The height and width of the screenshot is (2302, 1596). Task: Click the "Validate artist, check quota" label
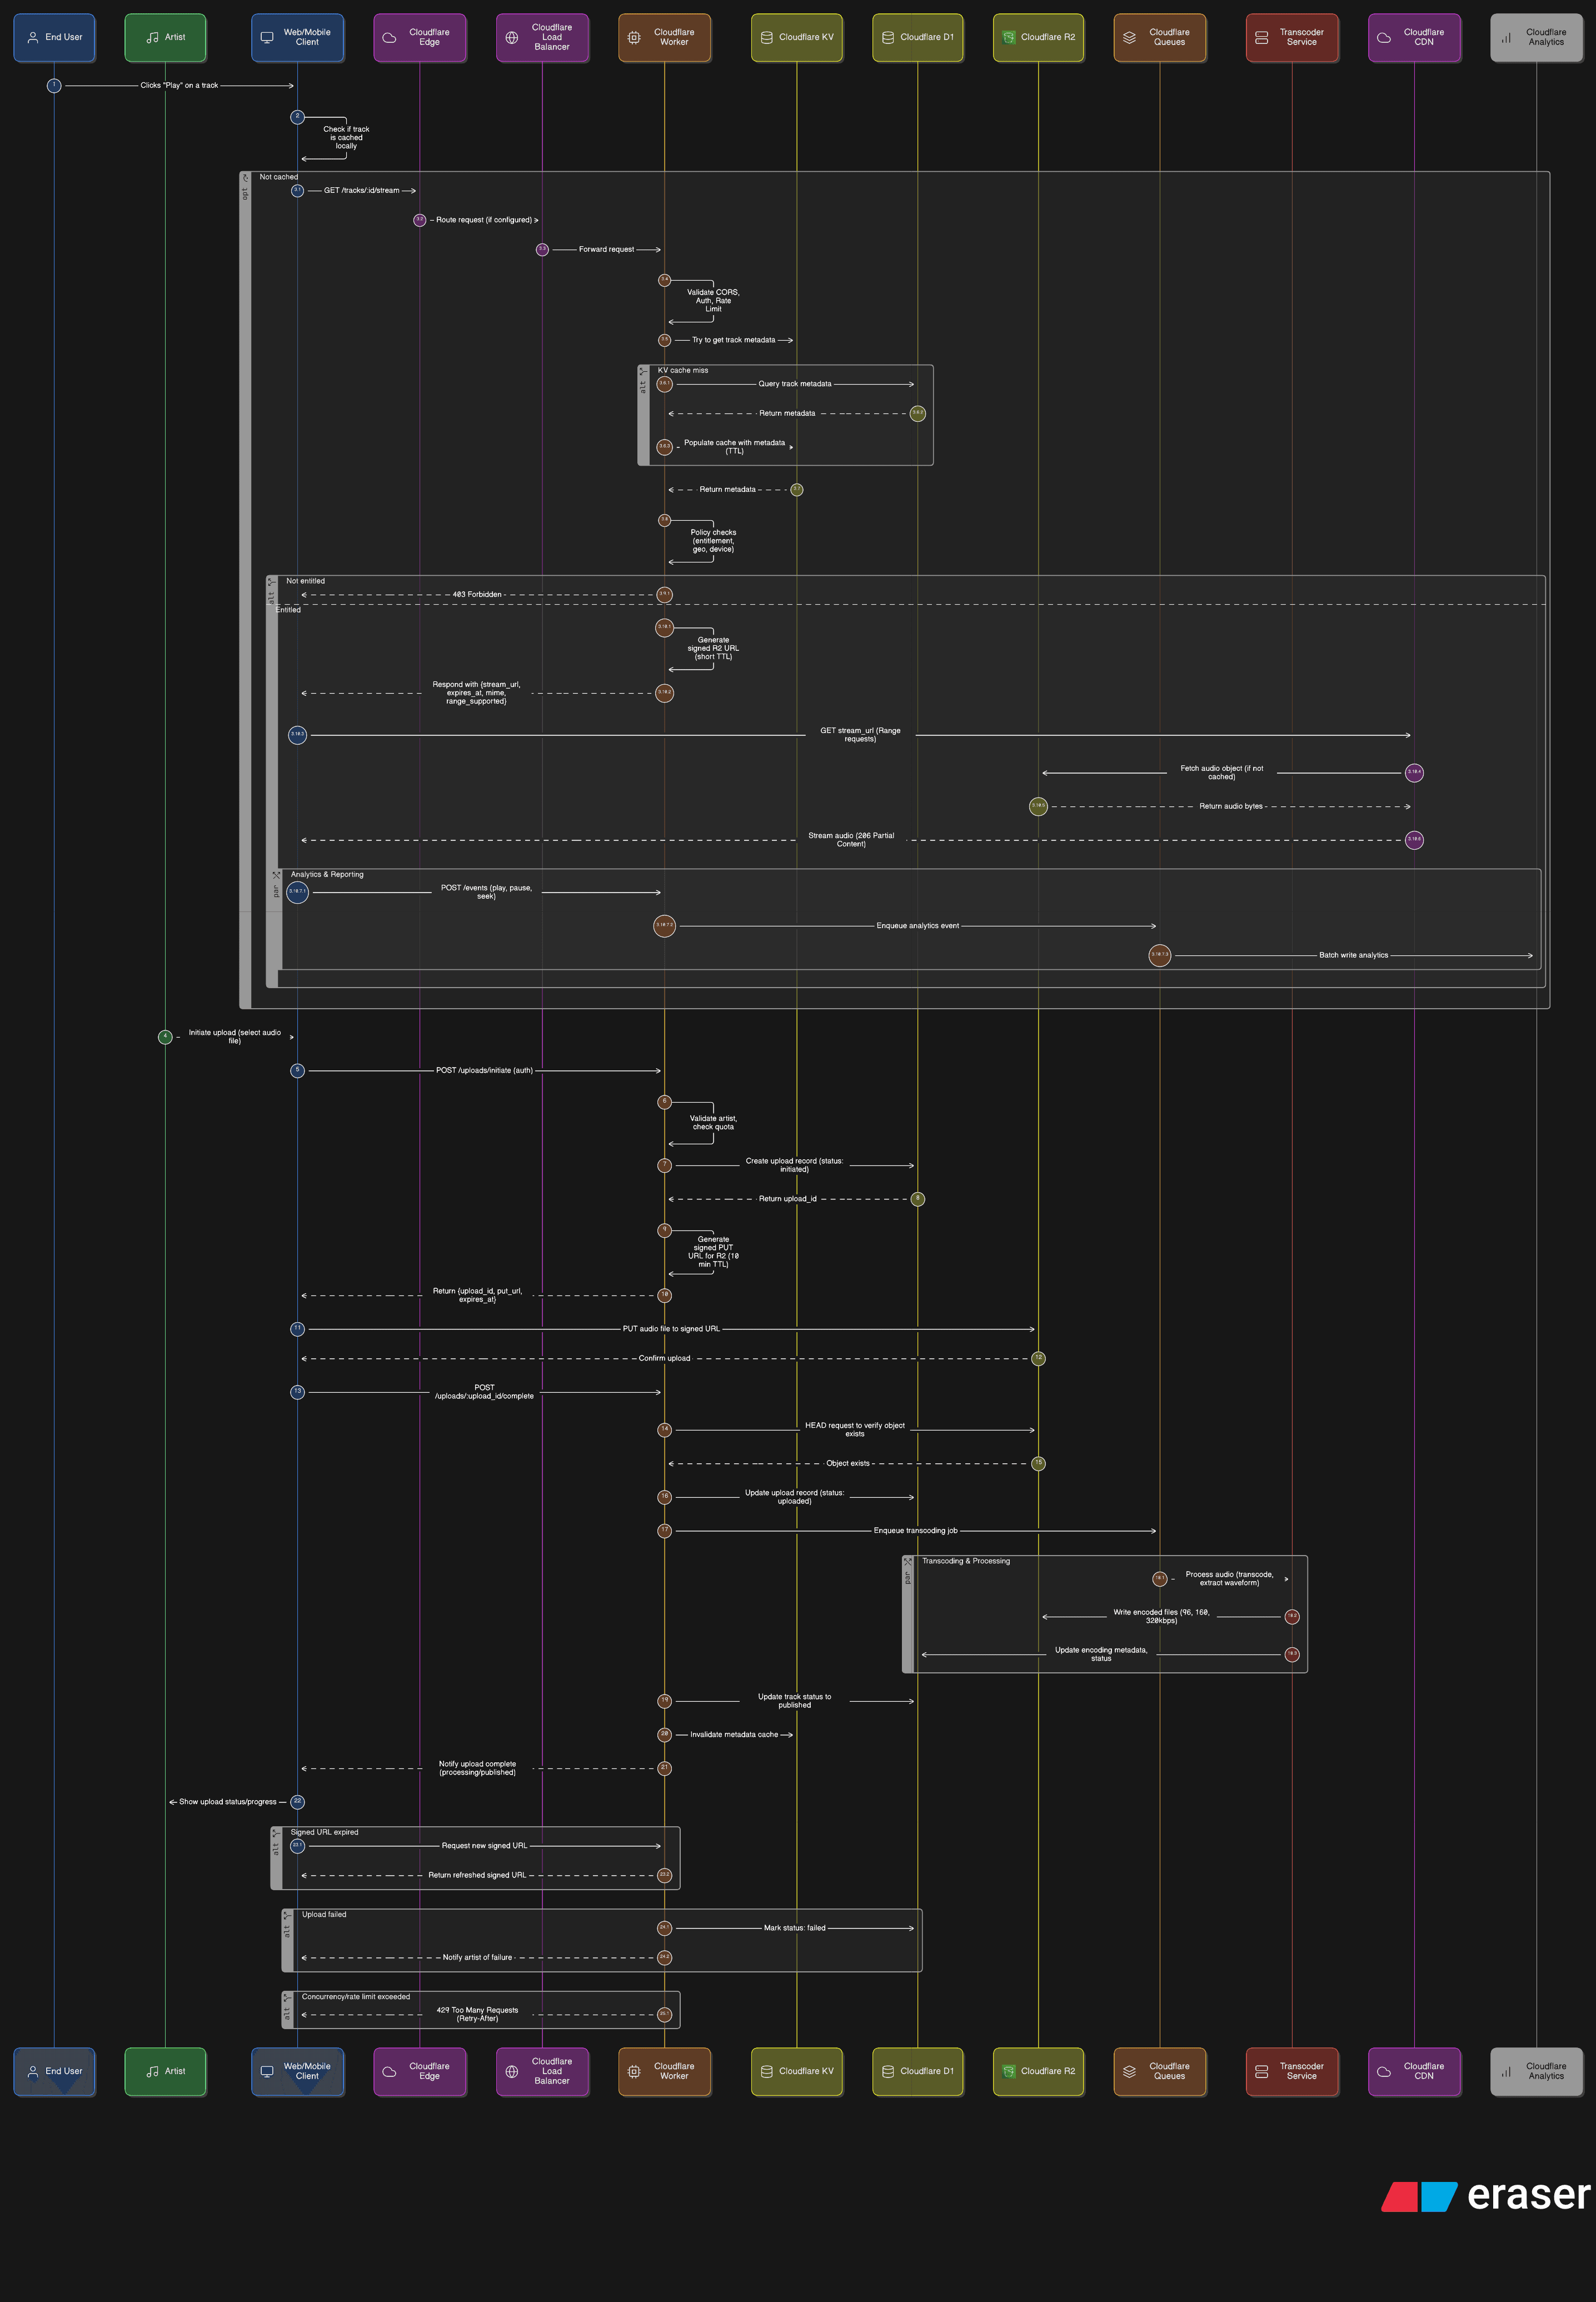coord(713,1123)
